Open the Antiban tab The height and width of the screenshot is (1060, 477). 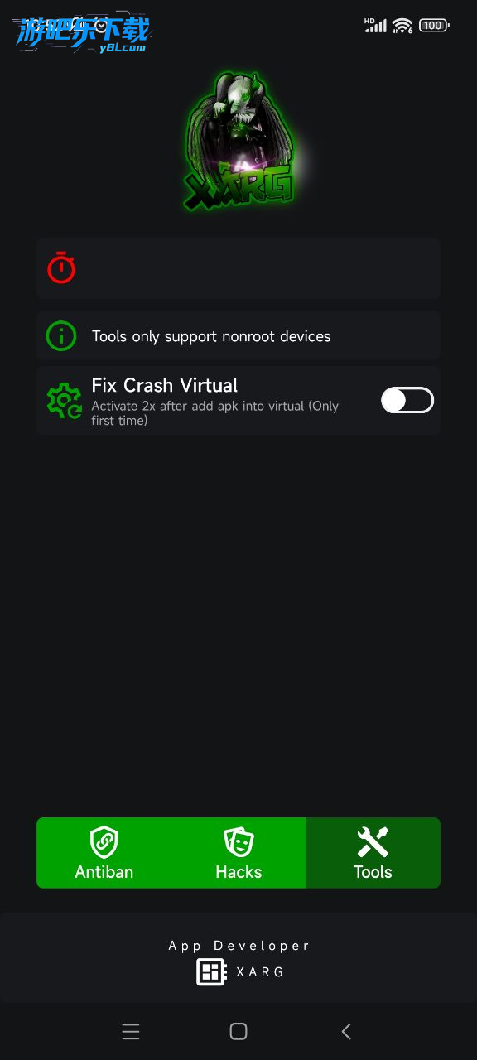104,853
